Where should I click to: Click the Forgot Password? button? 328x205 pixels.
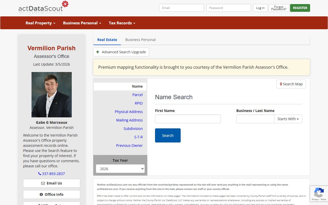coord(279,8)
